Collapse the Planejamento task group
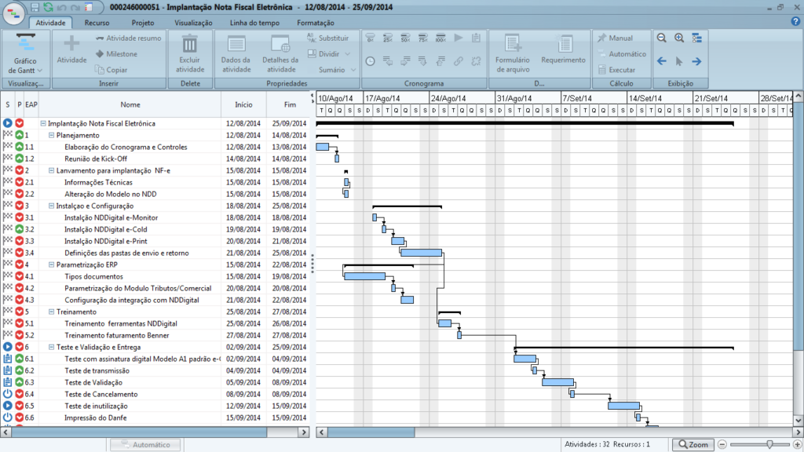The image size is (804, 452). [51, 135]
